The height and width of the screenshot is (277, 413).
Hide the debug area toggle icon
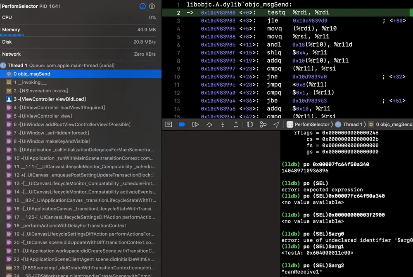(169, 124)
